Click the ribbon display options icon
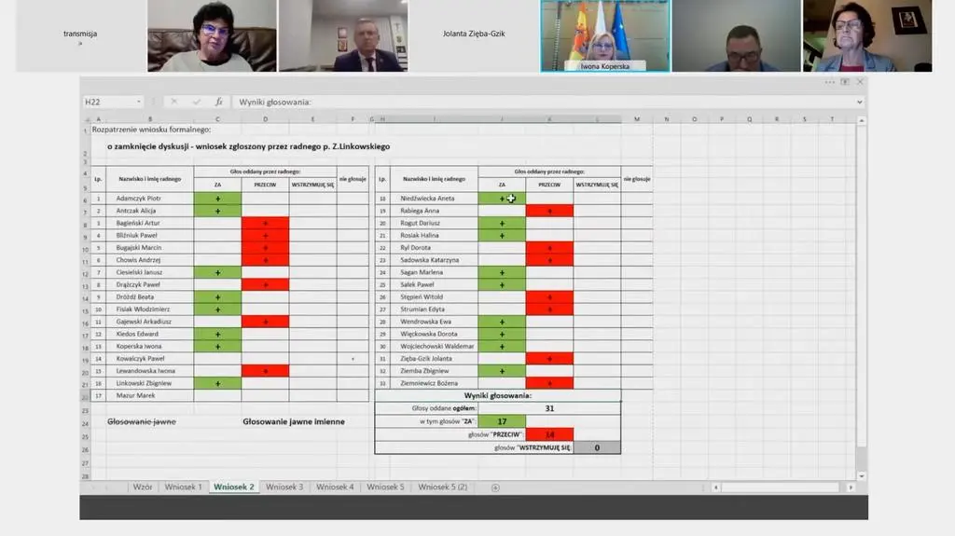955x536 pixels. (845, 82)
